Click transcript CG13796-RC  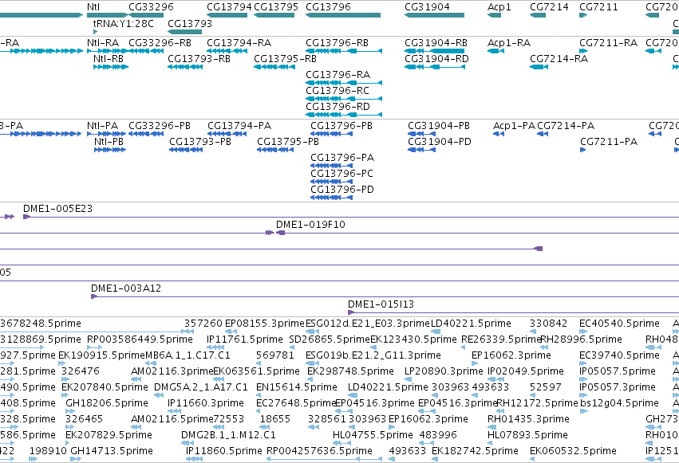338,91
